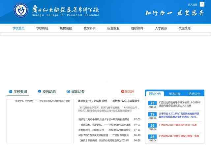Click the 29 date badge in notices

[x=152, y=105]
